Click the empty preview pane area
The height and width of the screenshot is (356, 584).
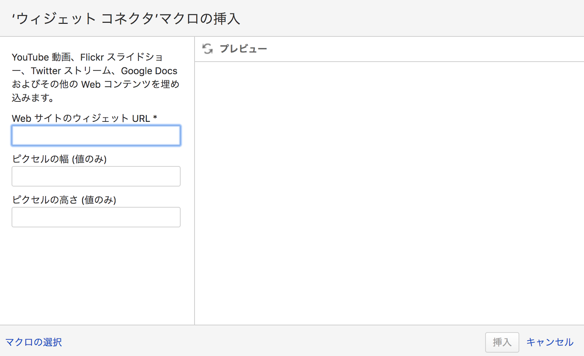389,193
